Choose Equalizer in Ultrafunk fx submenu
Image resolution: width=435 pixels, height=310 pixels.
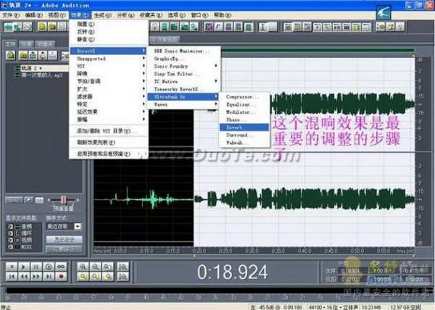point(244,104)
